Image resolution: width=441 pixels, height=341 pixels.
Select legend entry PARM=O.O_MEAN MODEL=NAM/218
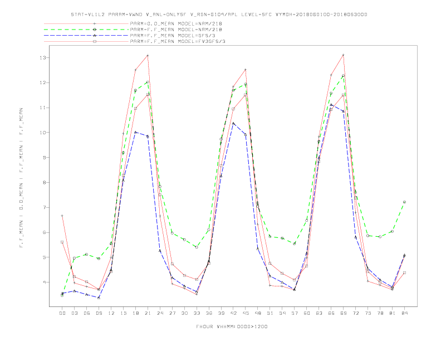pos(176,23)
